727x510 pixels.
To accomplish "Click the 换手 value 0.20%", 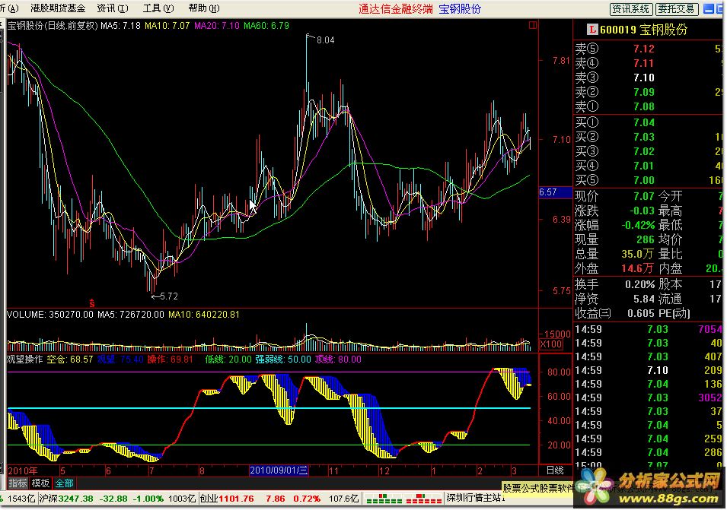I will point(639,284).
